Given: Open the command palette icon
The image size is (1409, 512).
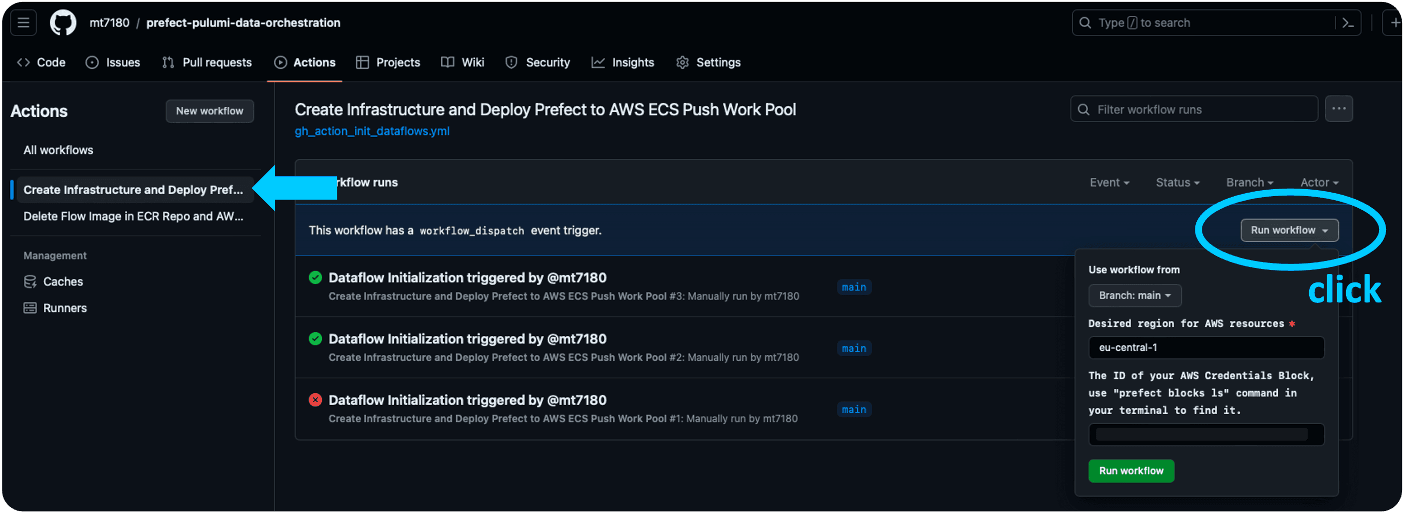Looking at the screenshot, I should coord(1348,22).
